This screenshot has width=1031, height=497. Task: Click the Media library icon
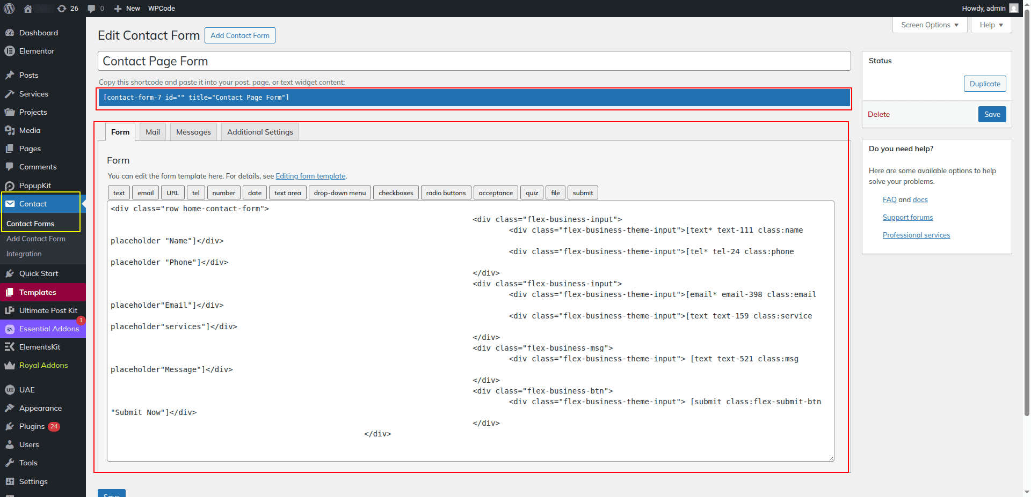point(10,130)
